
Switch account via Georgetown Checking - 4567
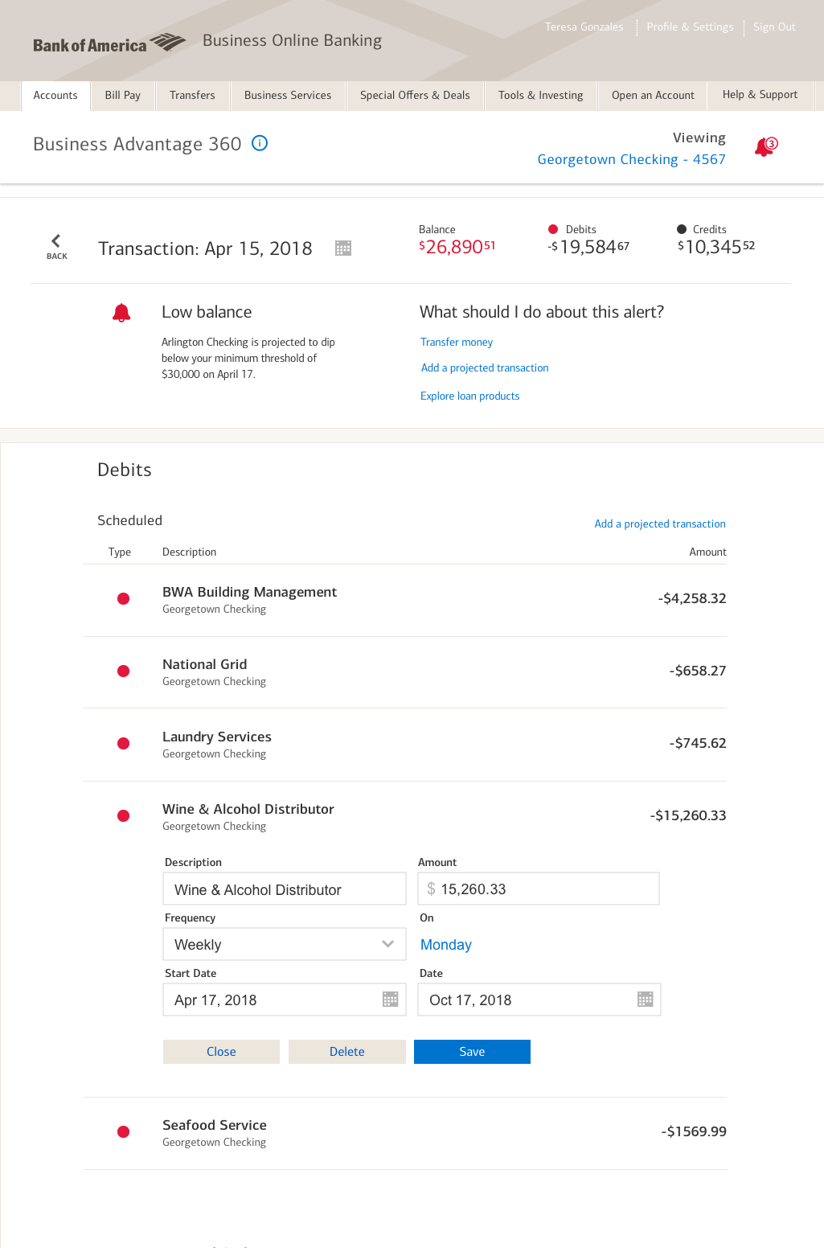pyautogui.click(x=631, y=159)
